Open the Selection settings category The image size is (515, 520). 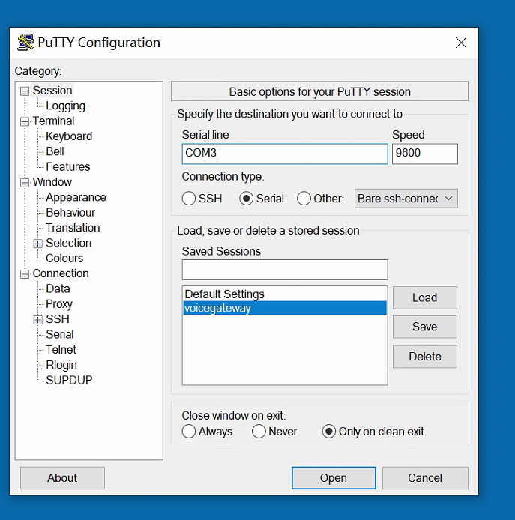[69, 243]
